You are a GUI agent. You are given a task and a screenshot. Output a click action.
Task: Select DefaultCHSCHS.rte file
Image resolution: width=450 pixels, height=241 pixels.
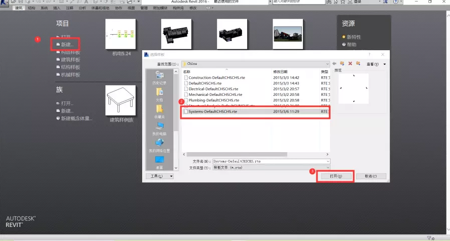tap(205, 83)
